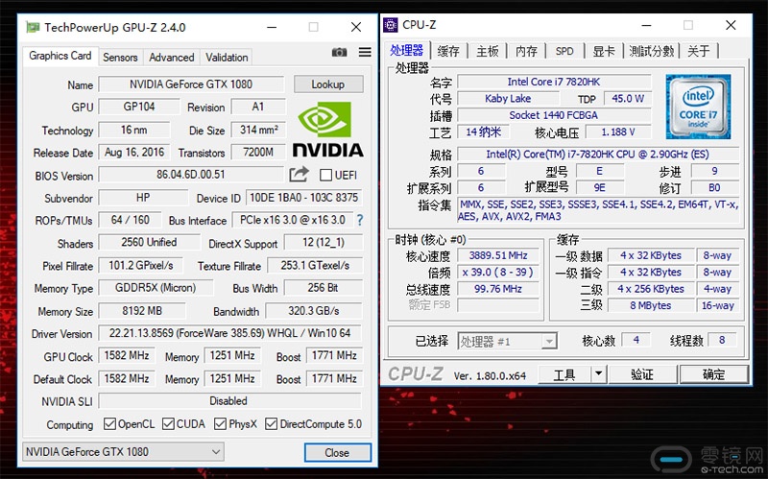Click the 验证 button in CPU-Z
The width and height of the screenshot is (768, 479).
(x=642, y=374)
